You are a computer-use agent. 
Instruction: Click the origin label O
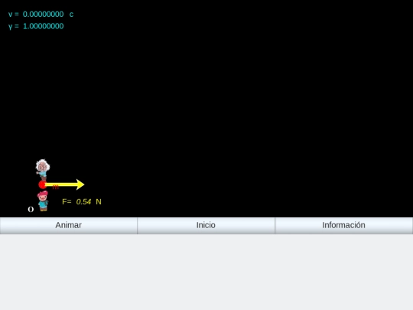[x=31, y=209]
